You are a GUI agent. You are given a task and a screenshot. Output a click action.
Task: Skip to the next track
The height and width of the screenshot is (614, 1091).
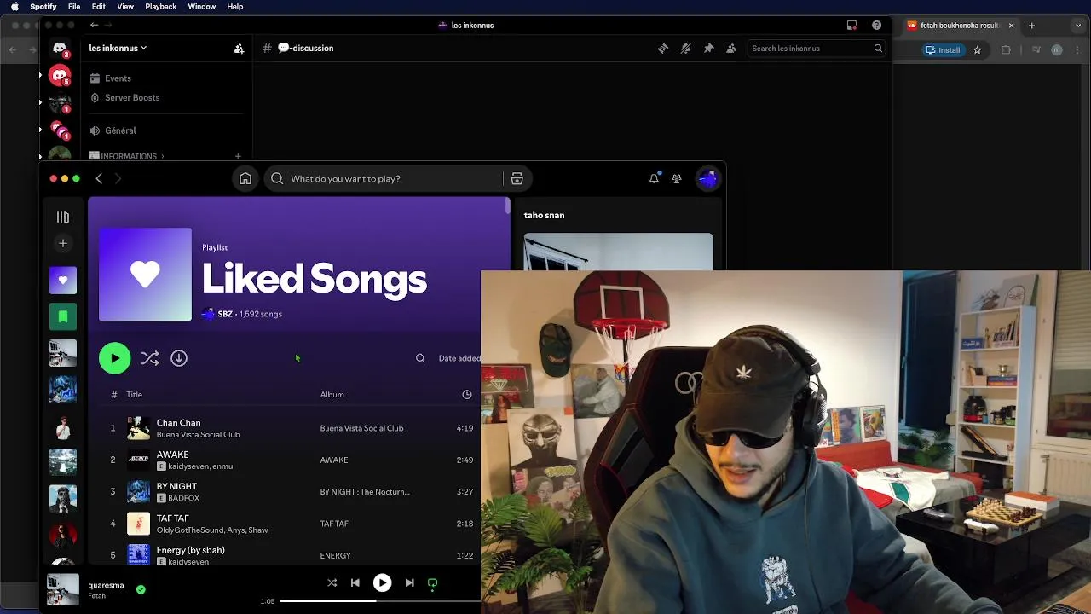[x=409, y=582]
